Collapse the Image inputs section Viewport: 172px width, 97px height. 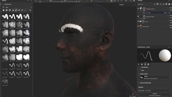click(x=143, y=74)
